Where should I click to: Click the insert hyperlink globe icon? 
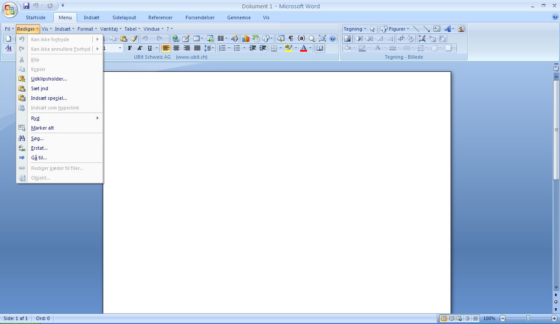click(175, 39)
